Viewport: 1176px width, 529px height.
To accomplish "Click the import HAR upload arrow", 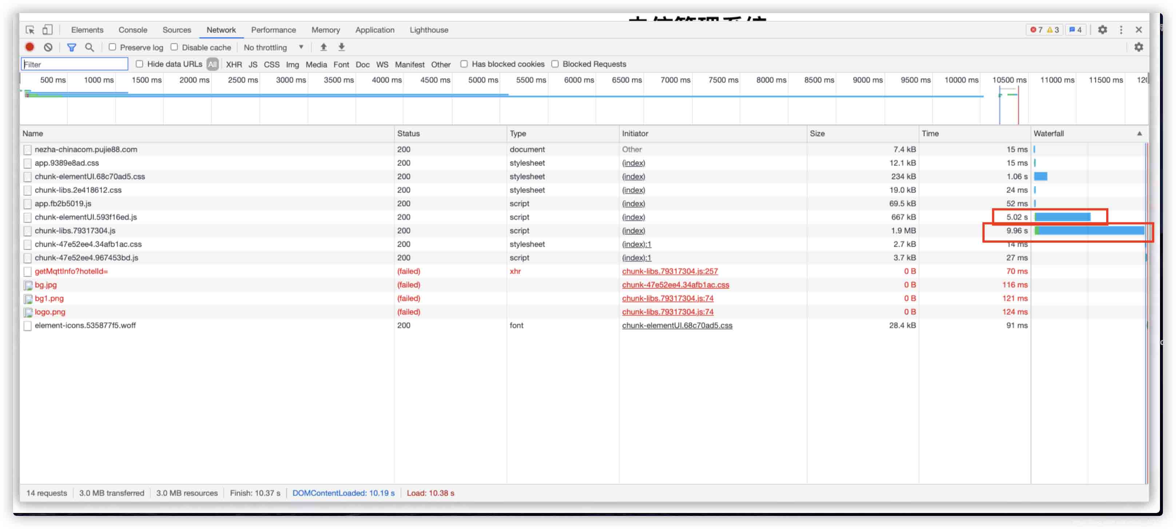I will coord(323,47).
